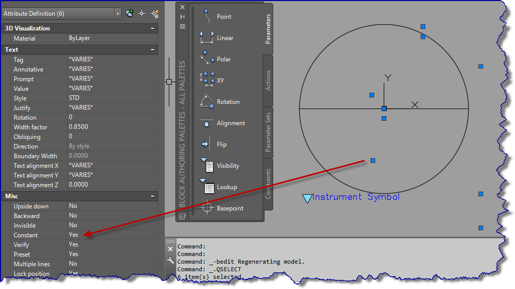The image size is (515, 289).
Task: Collapse the 3D Visualization section
Action: tap(153, 28)
